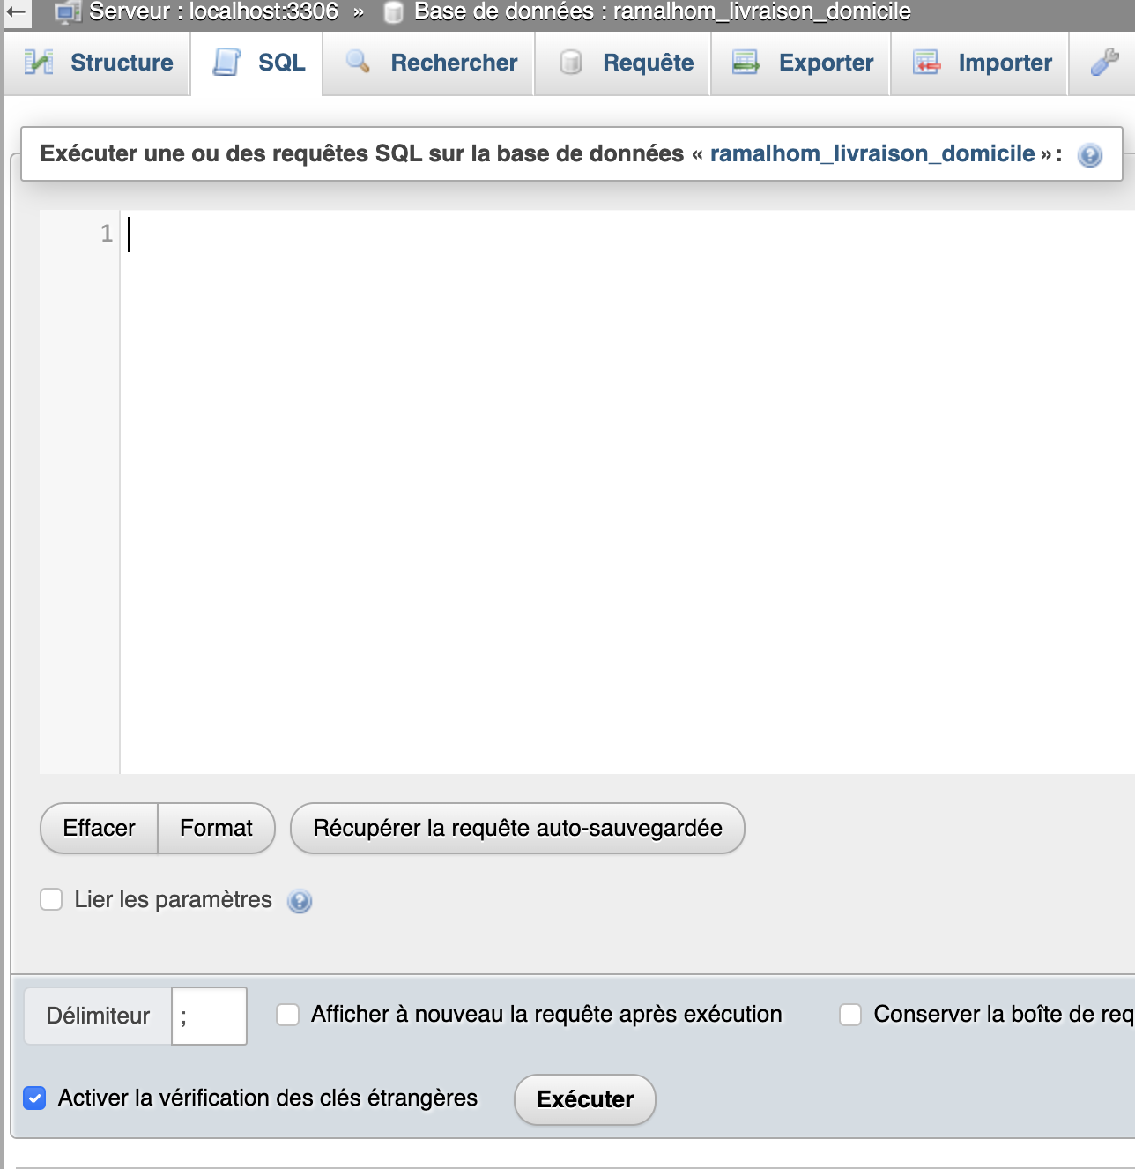Viewport: 1135px width, 1169px height.
Task: Click the Importer tab icon
Action: coord(926,63)
